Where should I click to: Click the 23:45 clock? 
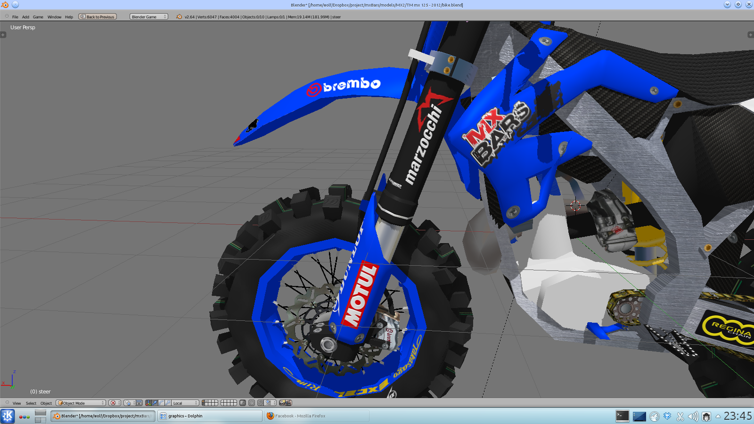click(x=738, y=416)
